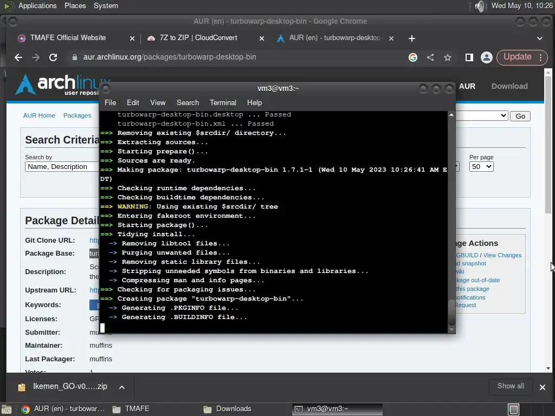The width and height of the screenshot is (555, 416).
Task: Close the Chrome downloads bar
Action: (542, 387)
